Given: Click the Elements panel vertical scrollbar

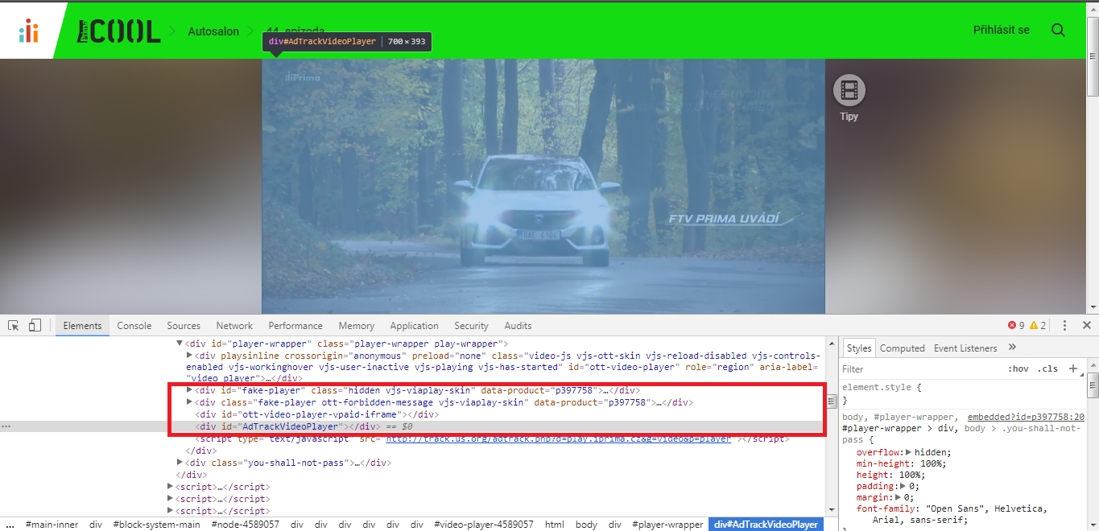Looking at the screenshot, I should [831, 426].
